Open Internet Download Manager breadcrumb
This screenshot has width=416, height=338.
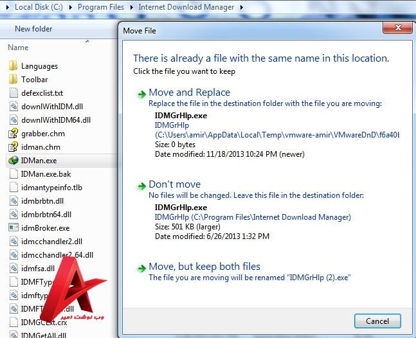(x=186, y=7)
